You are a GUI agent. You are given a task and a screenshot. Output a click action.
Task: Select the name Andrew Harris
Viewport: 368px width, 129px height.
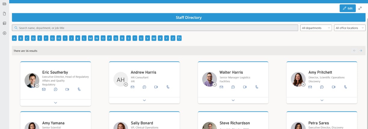143,72
